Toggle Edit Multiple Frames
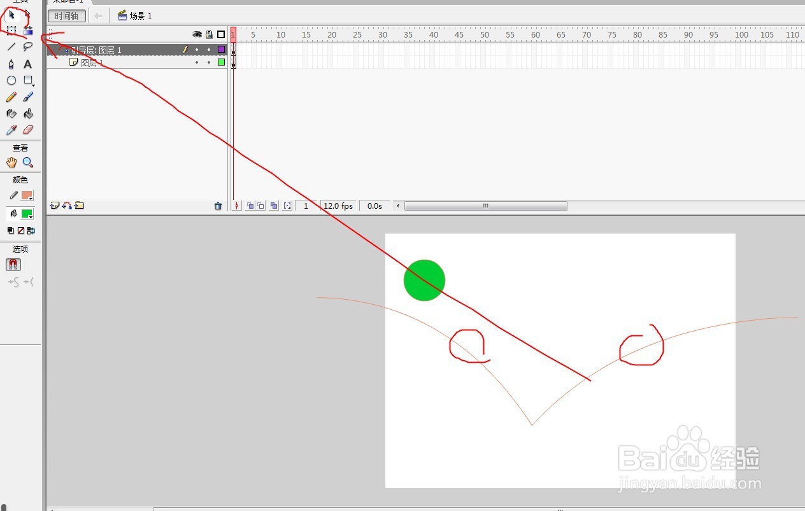This screenshot has height=511, width=805. 274,206
